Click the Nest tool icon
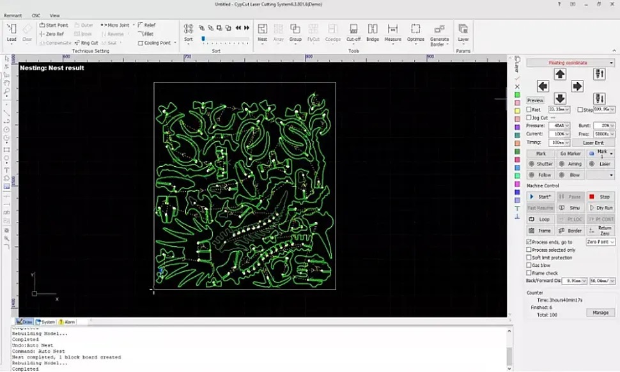Image resolution: width=620 pixels, height=372 pixels. (262, 31)
